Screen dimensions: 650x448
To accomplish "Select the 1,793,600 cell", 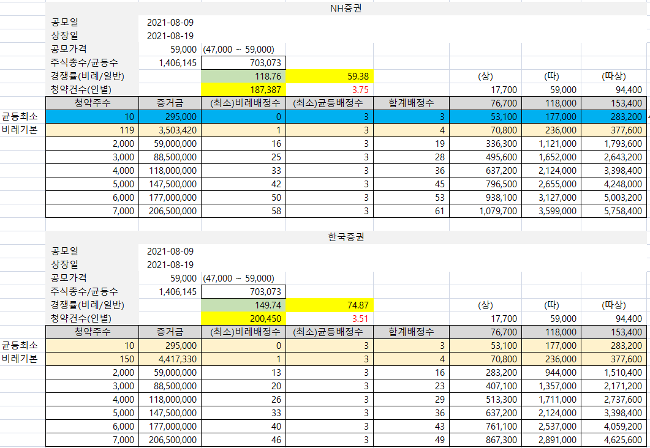I will (614, 144).
